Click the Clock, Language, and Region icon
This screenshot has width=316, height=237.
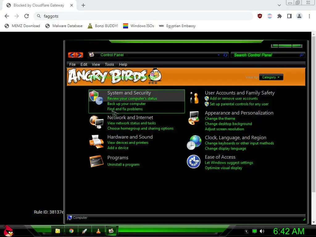pos(194,143)
